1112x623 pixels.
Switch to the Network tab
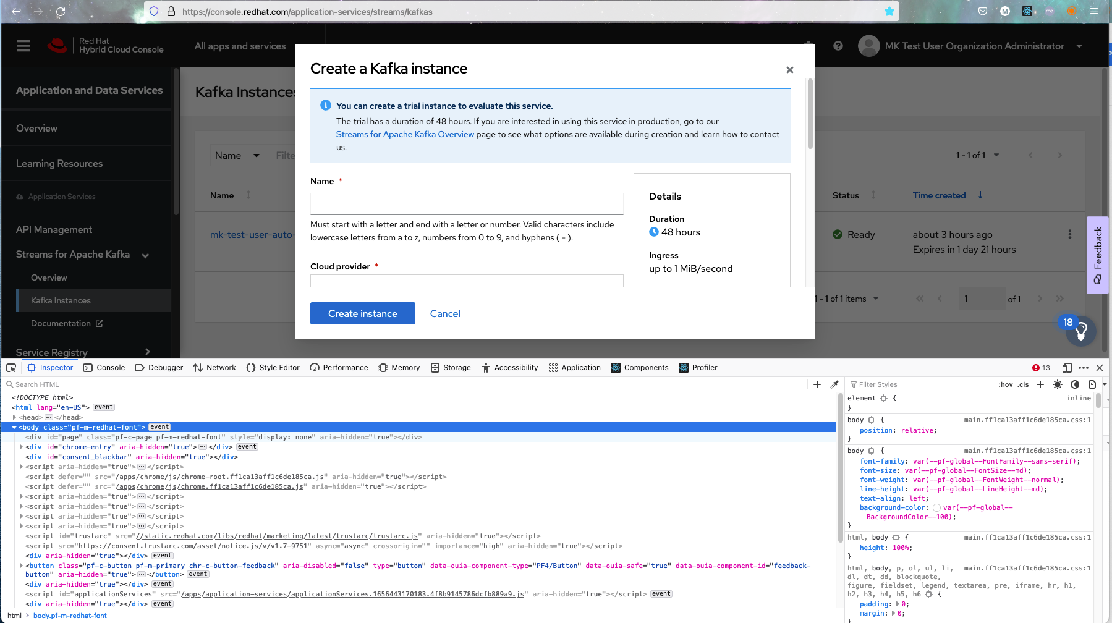tap(214, 368)
